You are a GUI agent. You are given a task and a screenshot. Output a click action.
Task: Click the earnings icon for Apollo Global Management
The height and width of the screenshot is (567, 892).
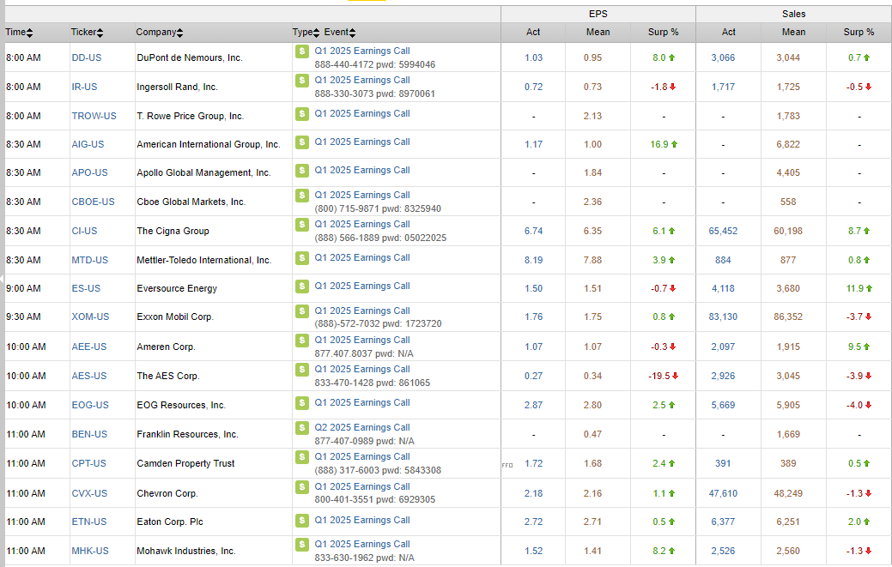(x=302, y=171)
